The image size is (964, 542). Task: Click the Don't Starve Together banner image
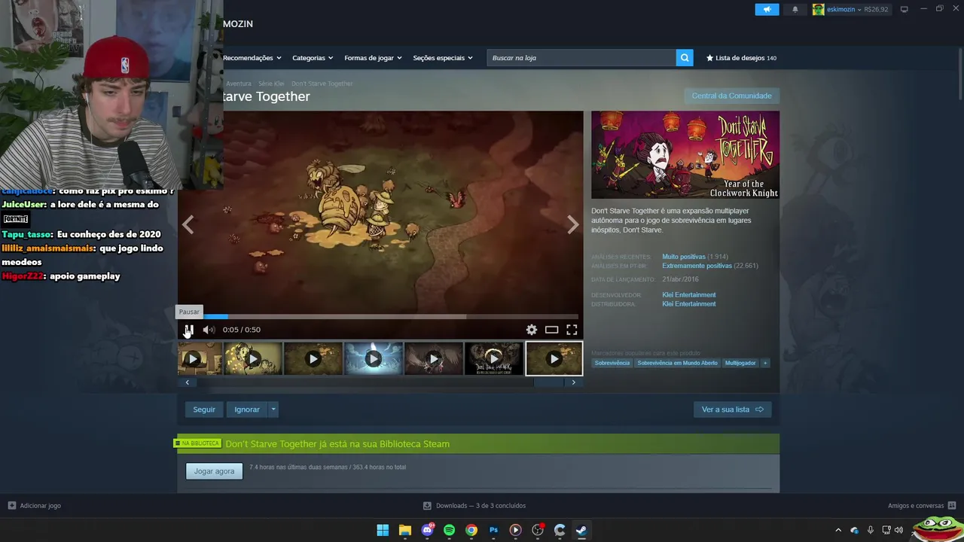pos(685,155)
